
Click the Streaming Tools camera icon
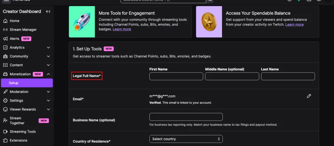(x=5, y=131)
